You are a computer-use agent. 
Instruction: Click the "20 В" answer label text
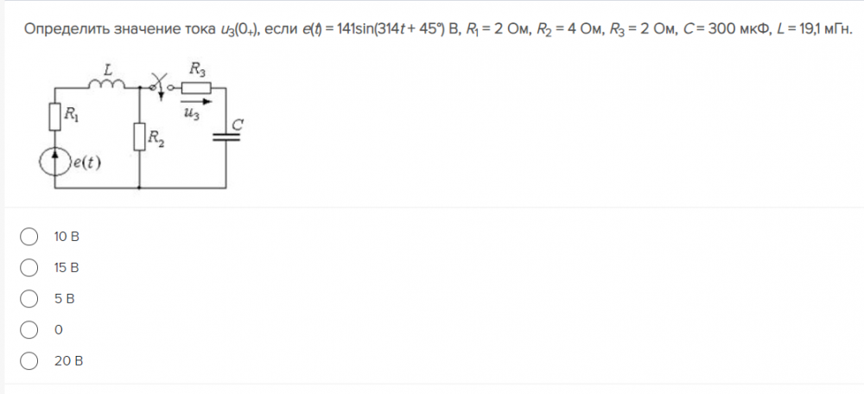(67, 361)
